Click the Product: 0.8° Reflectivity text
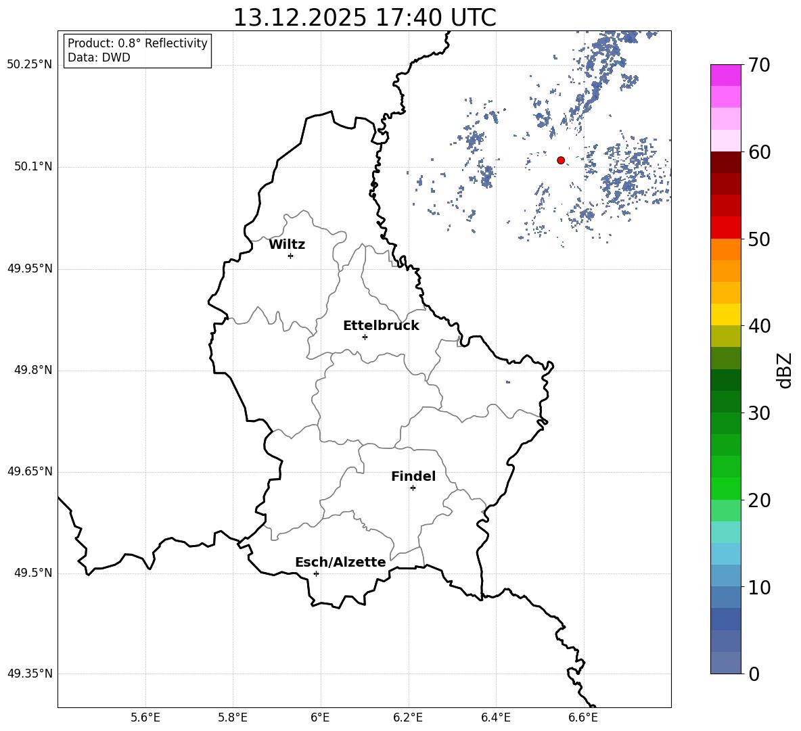Viewport: 801px width, 731px height. click(137, 43)
